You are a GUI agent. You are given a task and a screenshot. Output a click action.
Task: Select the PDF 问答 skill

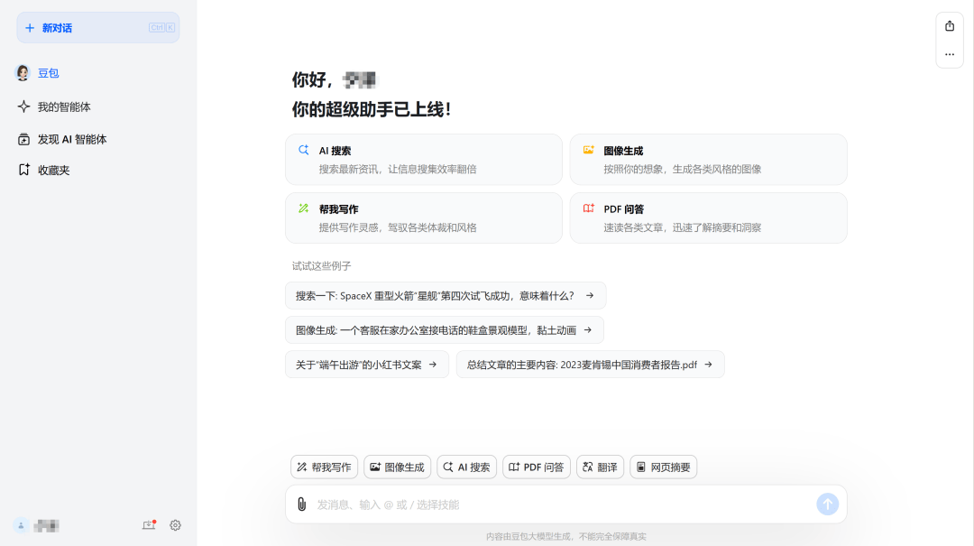pyautogui.click(x=536, y=467)
